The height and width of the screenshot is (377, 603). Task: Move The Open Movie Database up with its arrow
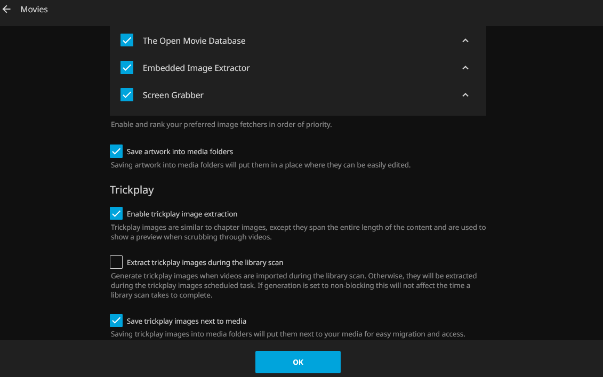tap(465, 41)
